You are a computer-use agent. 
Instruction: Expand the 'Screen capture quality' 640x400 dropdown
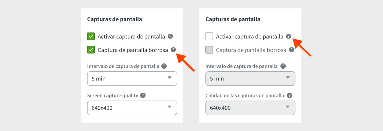click(132, 108)
